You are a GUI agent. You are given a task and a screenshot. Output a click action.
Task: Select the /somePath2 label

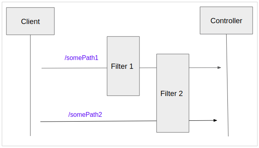(85, 114)
